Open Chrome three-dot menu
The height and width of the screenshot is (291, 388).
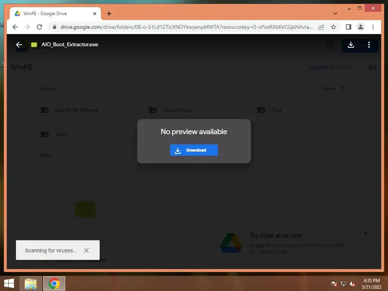(373, 27)
